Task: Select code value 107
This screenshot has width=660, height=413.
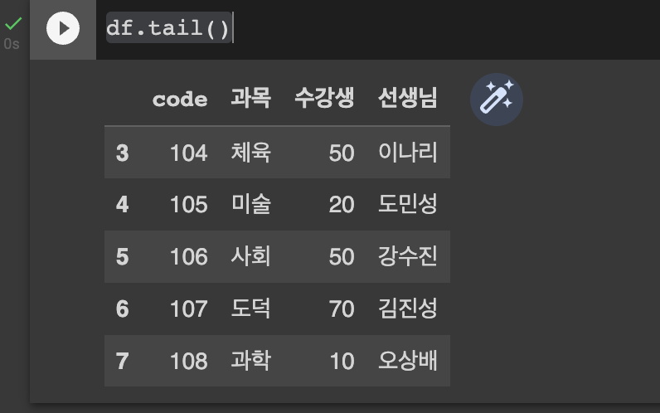Action: click(188, 309)
